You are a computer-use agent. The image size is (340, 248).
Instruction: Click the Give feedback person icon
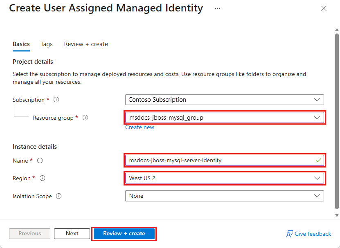pos(290,234)
